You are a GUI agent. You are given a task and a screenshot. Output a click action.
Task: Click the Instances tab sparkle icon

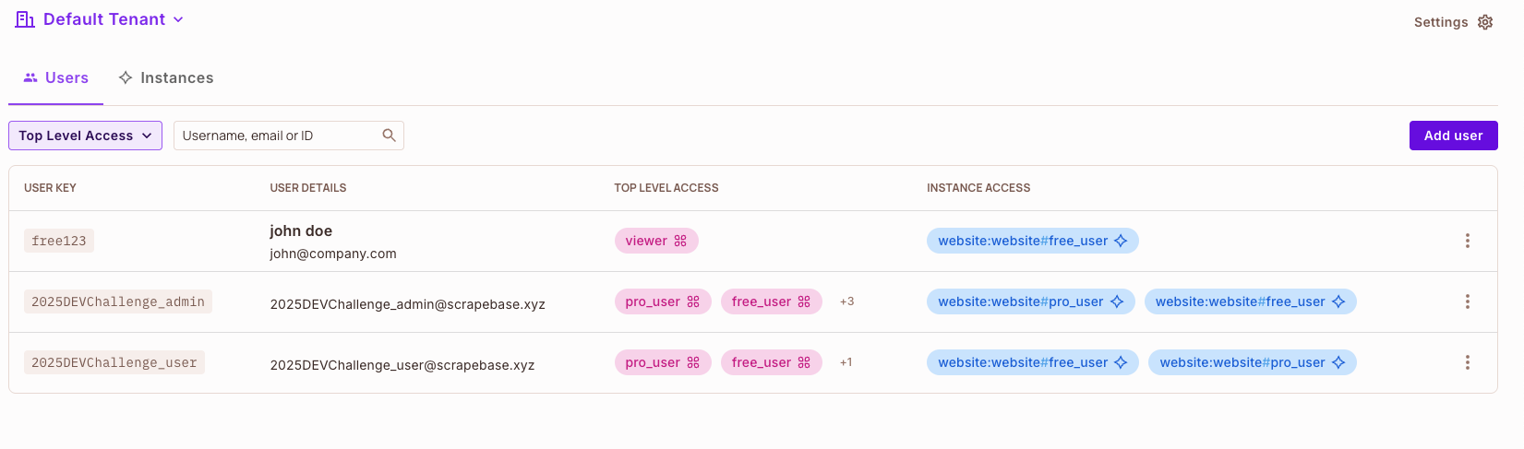point(126,78)
